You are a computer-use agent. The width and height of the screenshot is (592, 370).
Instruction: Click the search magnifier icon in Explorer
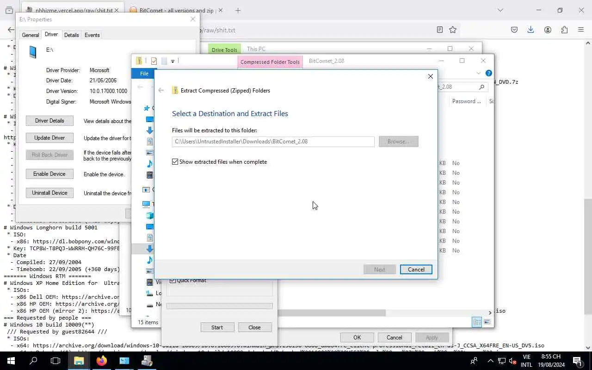481,87
